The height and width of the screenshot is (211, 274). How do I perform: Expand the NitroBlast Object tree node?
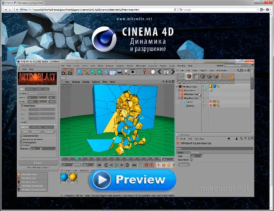179,94
